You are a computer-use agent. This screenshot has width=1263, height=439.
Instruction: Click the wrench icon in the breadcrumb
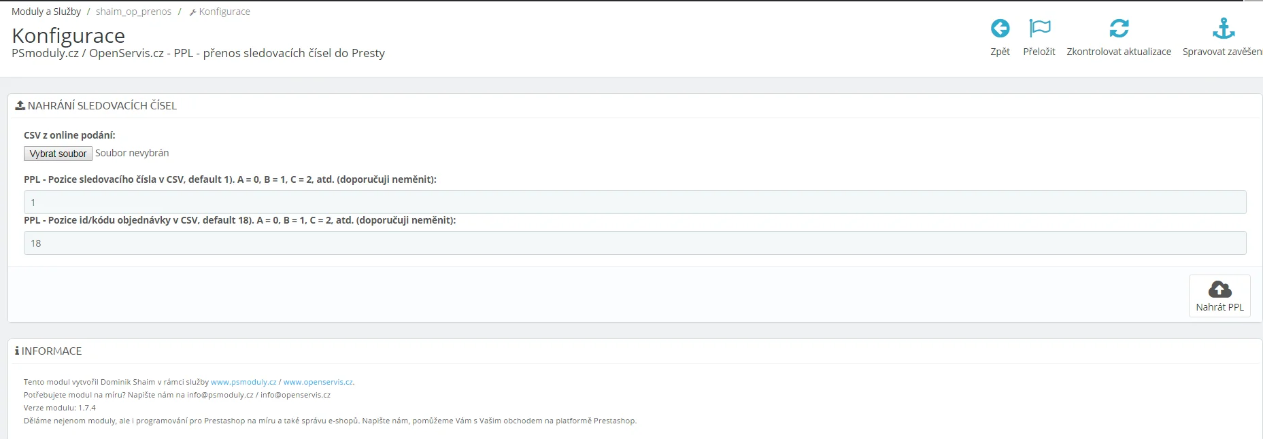tap(192, 12)
